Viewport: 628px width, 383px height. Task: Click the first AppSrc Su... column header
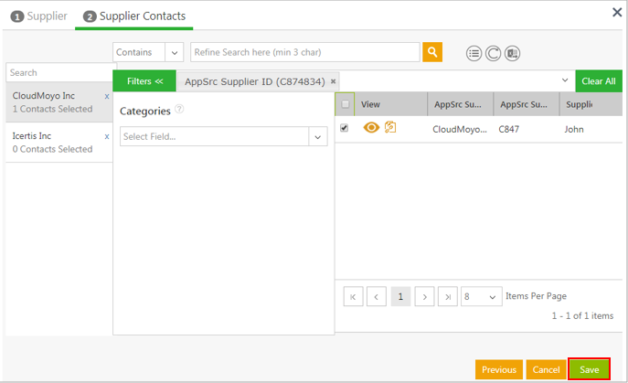tap(460, 104)
